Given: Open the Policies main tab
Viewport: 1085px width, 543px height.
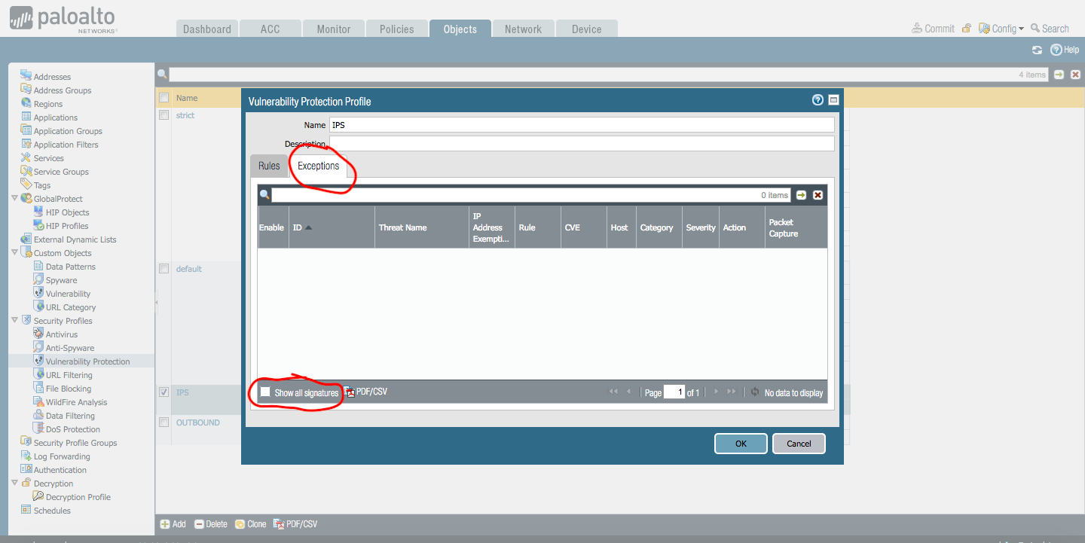Looking at the screenshot, I should click(x=396, y=29).
